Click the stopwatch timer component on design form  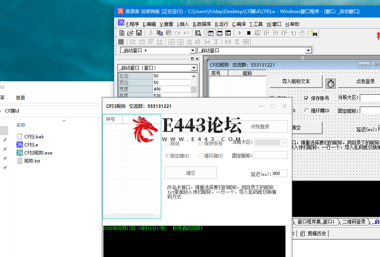(331, 84)
